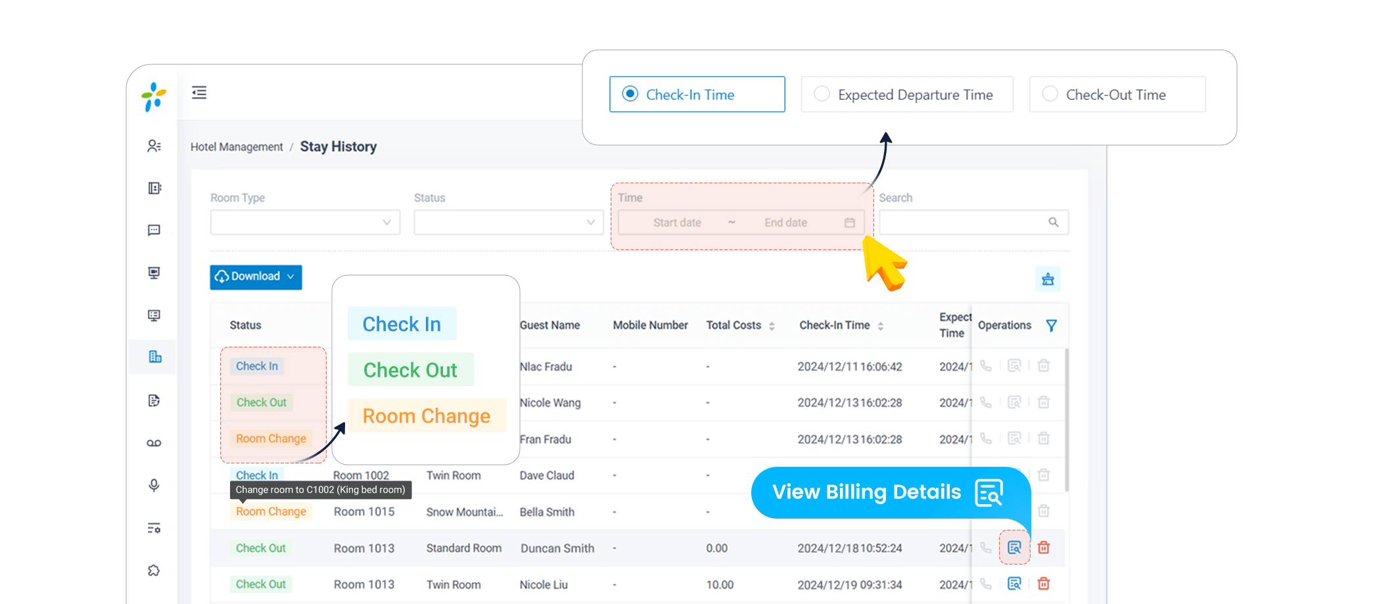View billing details for Nicole Liu

(x=1014, y=584)
